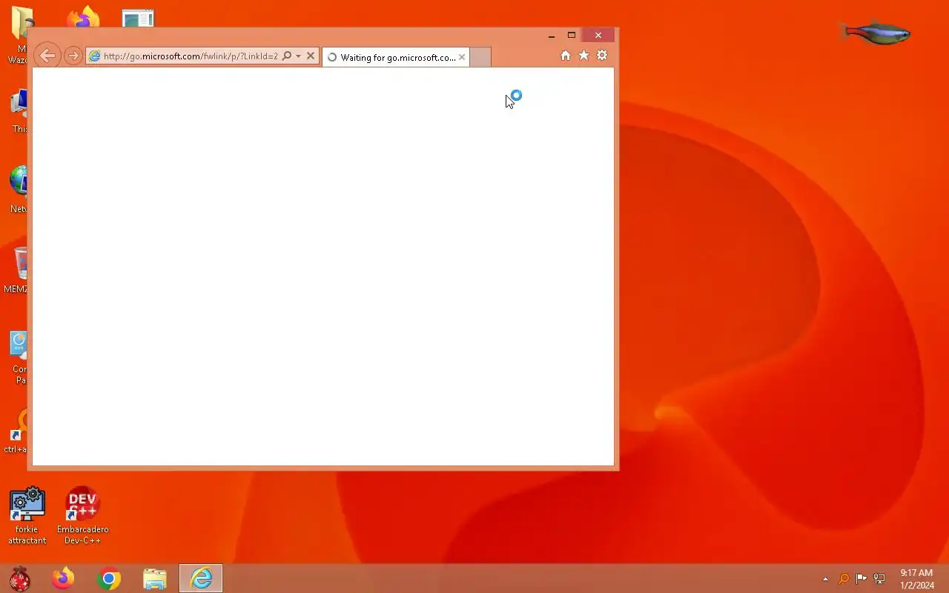This screenshot has height=593, width=949.
Task: Select the 'Waiting for go.microsoft.co...' tab
Action: tap(396, 57)
